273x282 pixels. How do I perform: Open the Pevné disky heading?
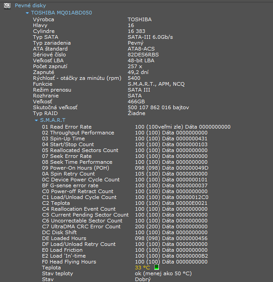tap(30, 5)
